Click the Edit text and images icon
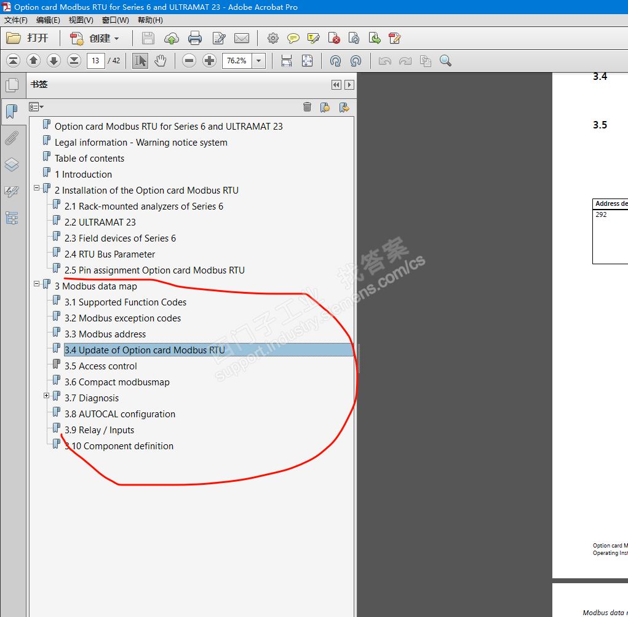 click(x=219, y=39)
